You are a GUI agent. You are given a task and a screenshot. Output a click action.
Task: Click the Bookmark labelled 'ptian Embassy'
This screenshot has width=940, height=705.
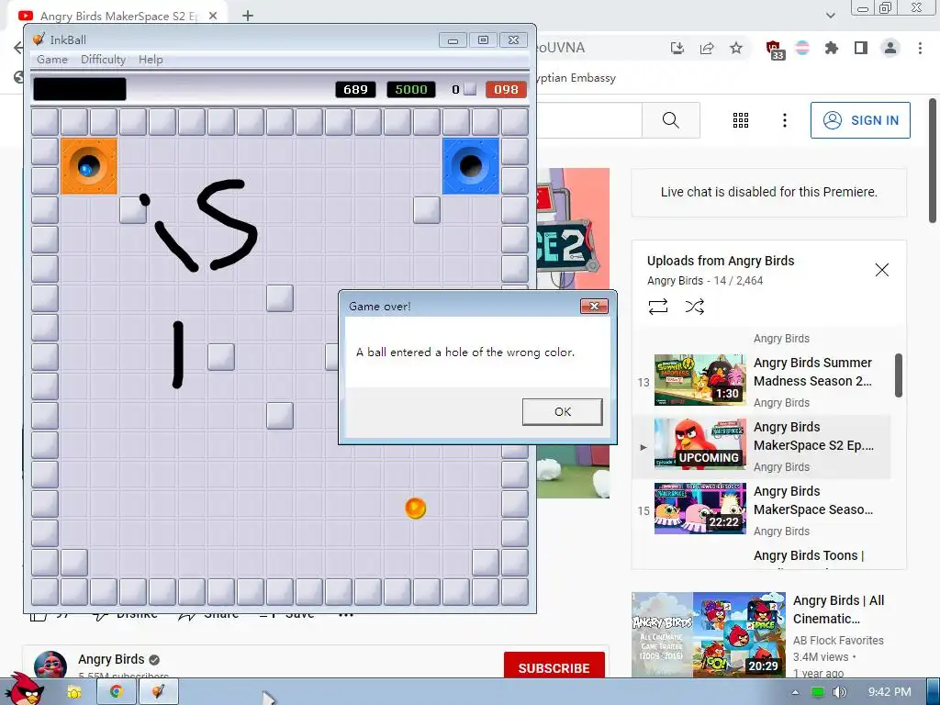point(576,78)
